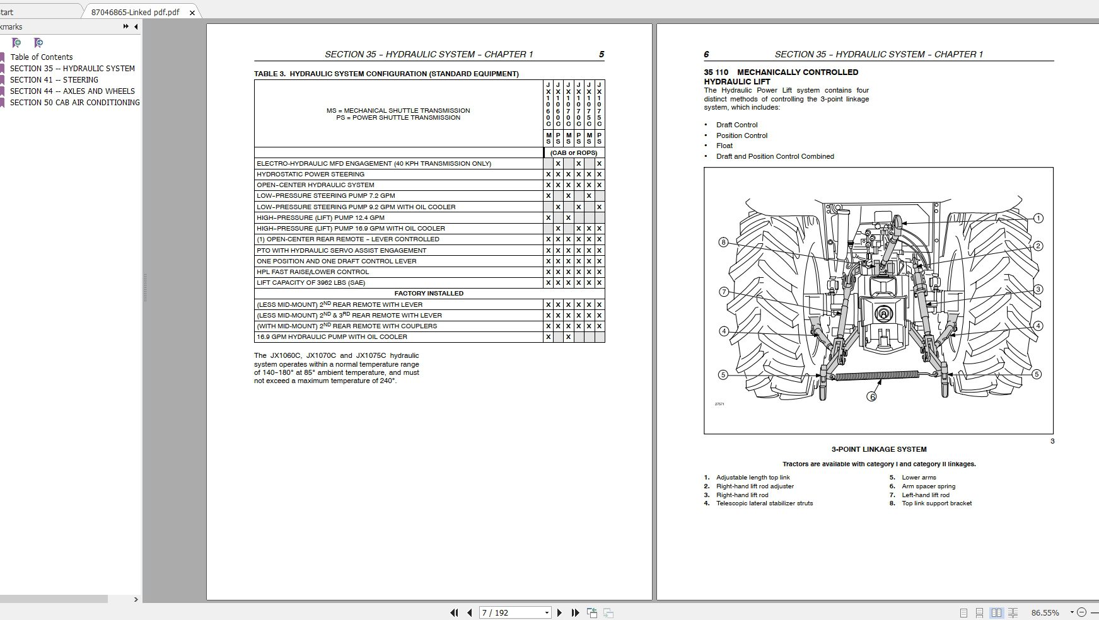Expand the Bookmarks panel options arrows

click(x=125, y=26)
